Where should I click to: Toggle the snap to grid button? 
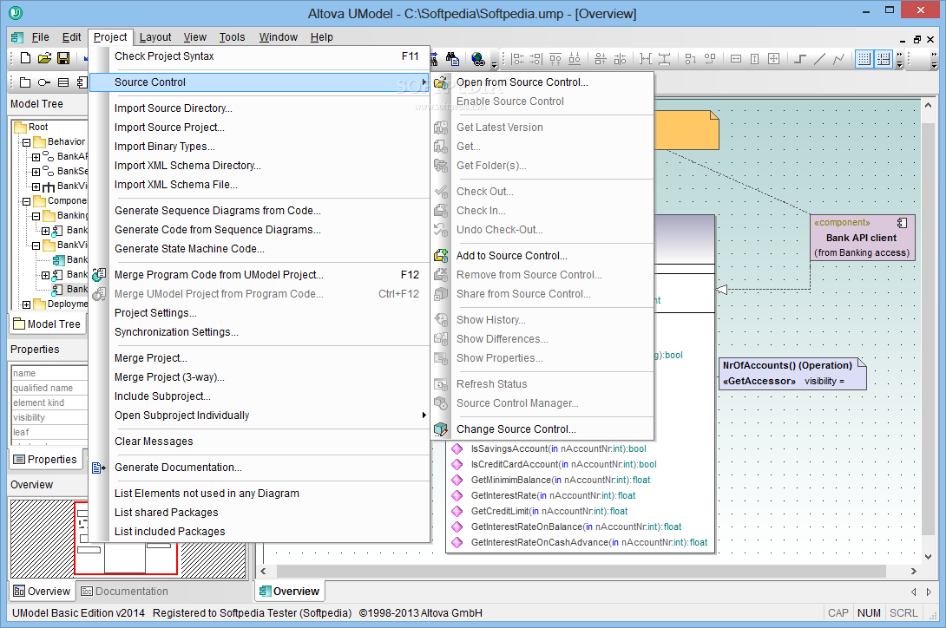click(x=883, y=59)
